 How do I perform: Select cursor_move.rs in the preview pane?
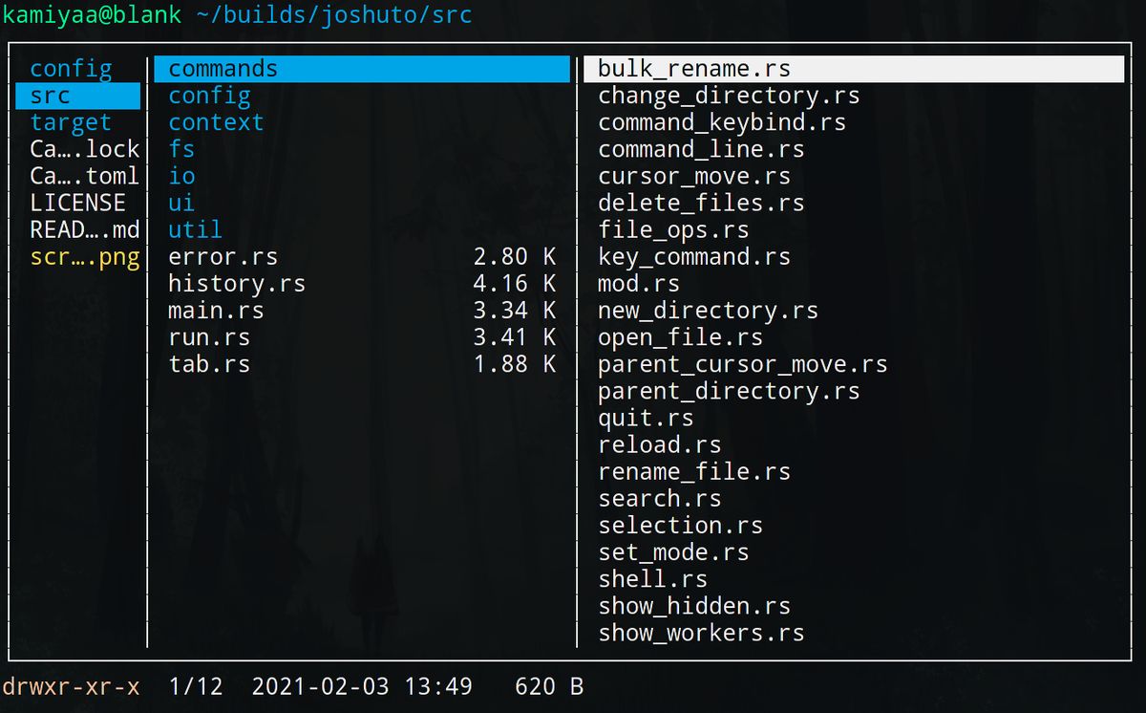tap(687, 175)
